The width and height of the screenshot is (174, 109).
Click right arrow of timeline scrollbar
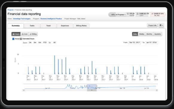point(157,90)
